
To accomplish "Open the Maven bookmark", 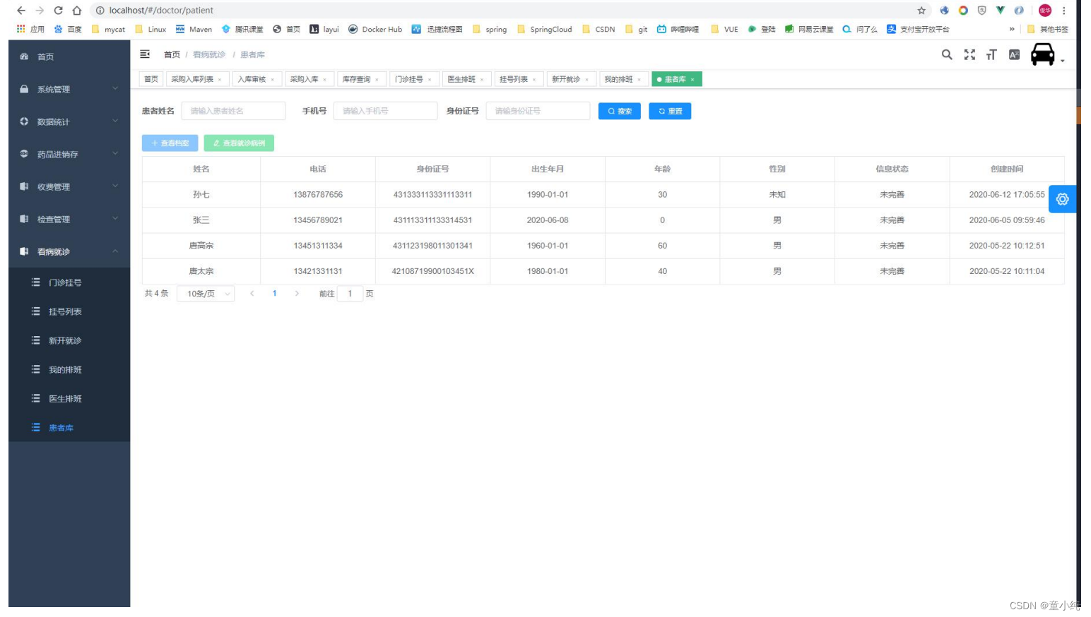I will point(194,29).
